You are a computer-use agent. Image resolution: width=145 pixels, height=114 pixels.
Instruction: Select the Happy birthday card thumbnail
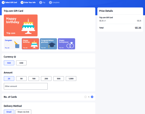tap(30, 44)
